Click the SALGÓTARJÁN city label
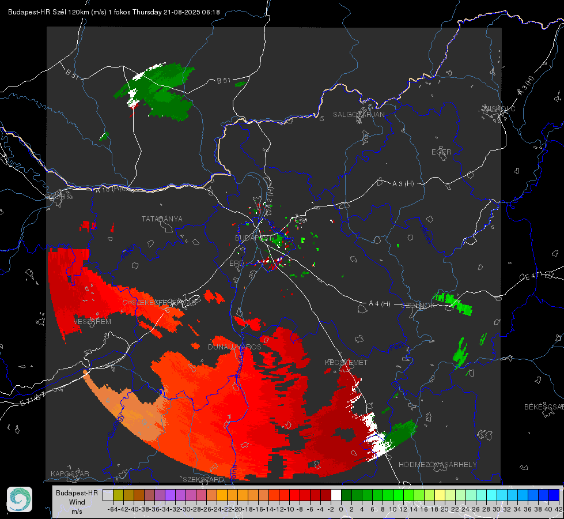The width and height of the screenshot is (564, 519). pos(358,115)
